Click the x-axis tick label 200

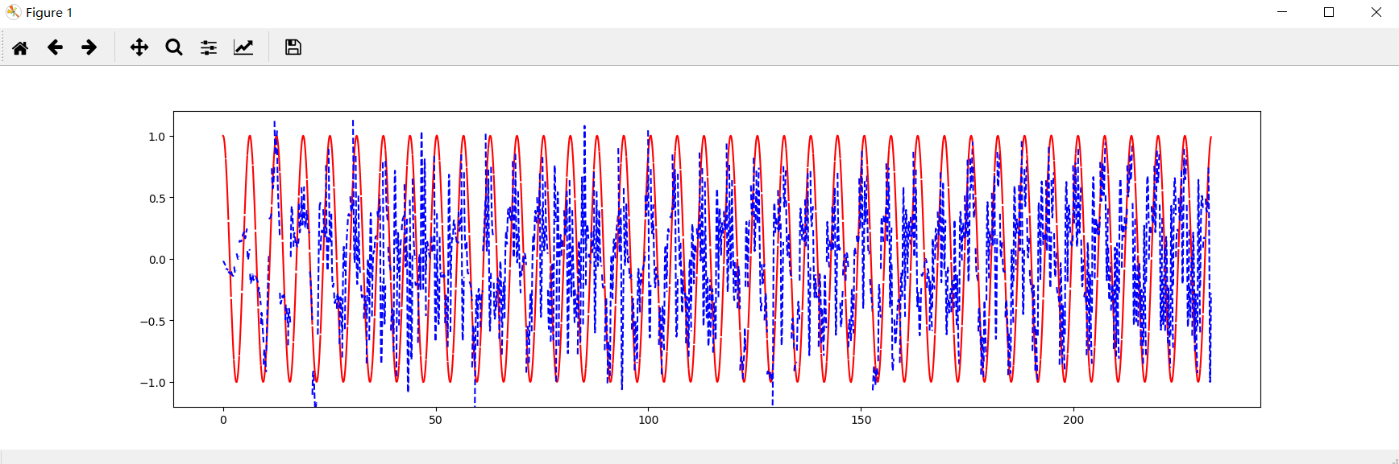click(1073, 420)
